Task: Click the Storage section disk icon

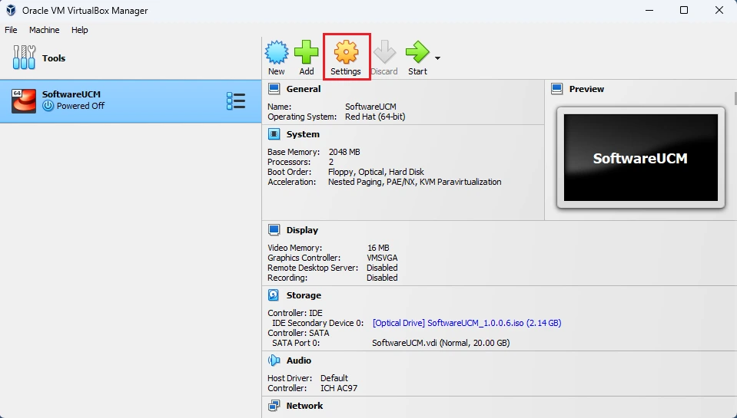Action: [x=274, y=295]
